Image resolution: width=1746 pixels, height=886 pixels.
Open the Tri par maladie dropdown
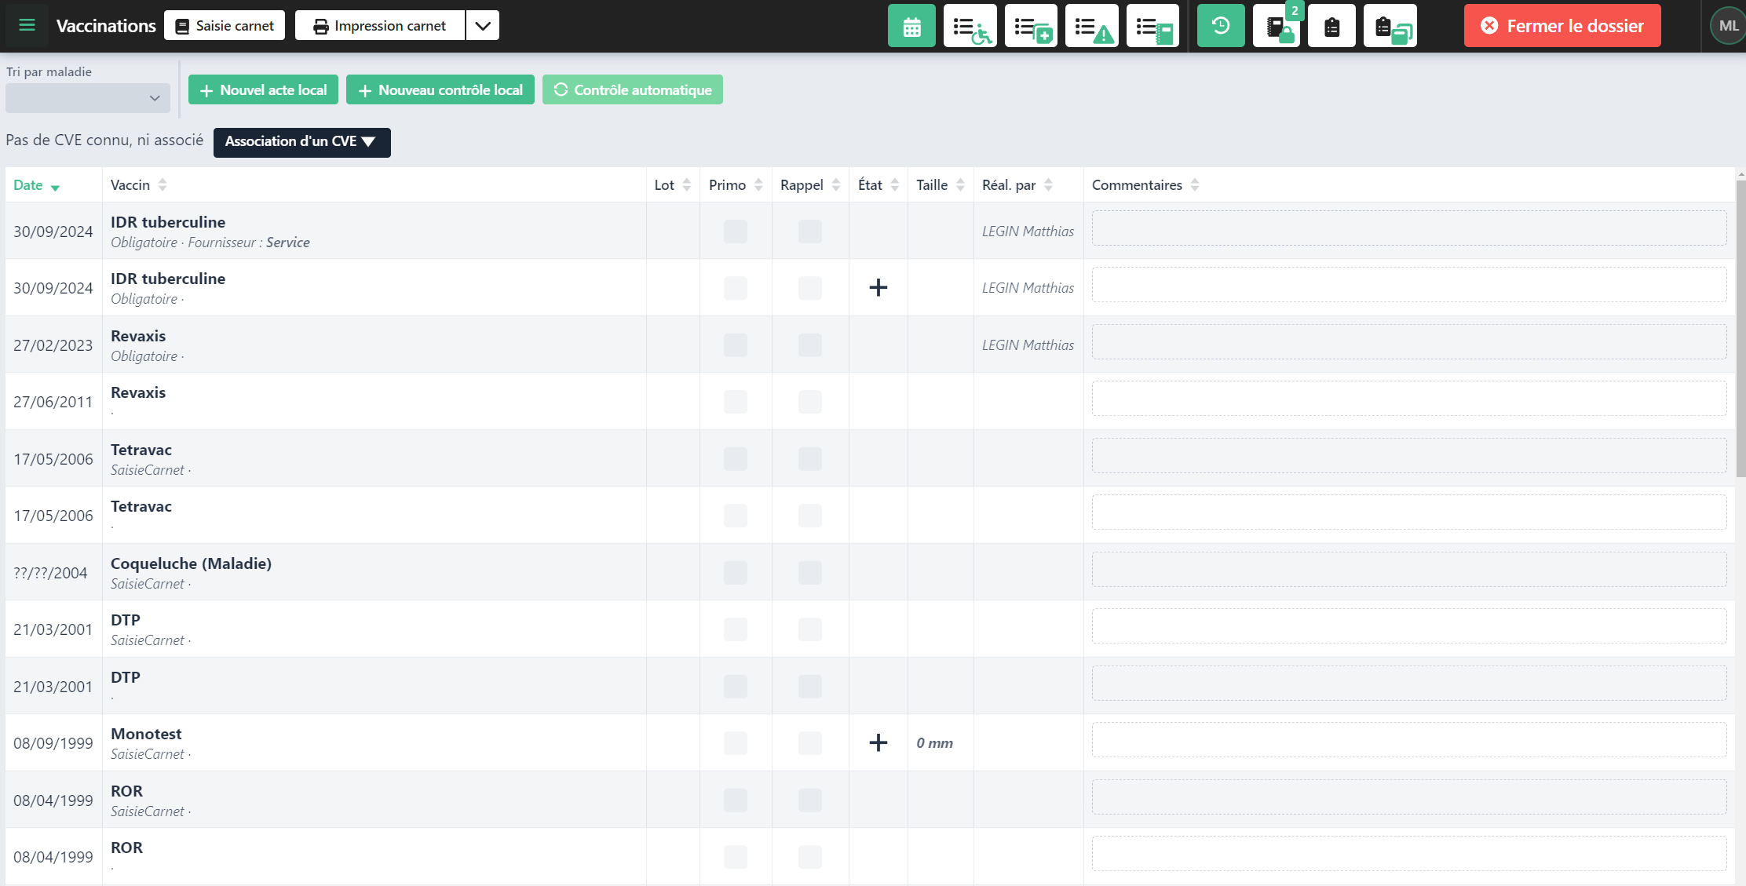[x=87, y=98]
